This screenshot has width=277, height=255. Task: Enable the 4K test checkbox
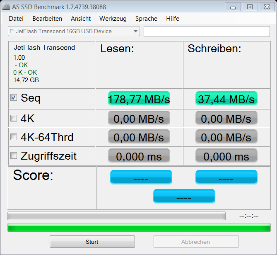pos(14,119)
